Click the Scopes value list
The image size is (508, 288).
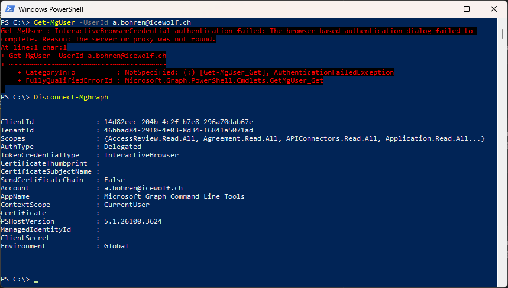click(x=294, y=138)
